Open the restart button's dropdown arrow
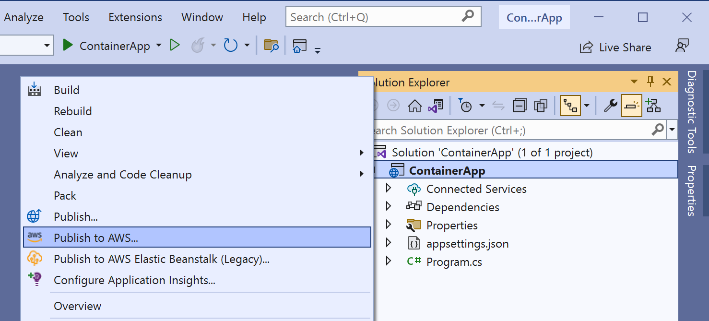Image resolution: width=709 pixels, height=321 pixels. click(x=247, y=46)
